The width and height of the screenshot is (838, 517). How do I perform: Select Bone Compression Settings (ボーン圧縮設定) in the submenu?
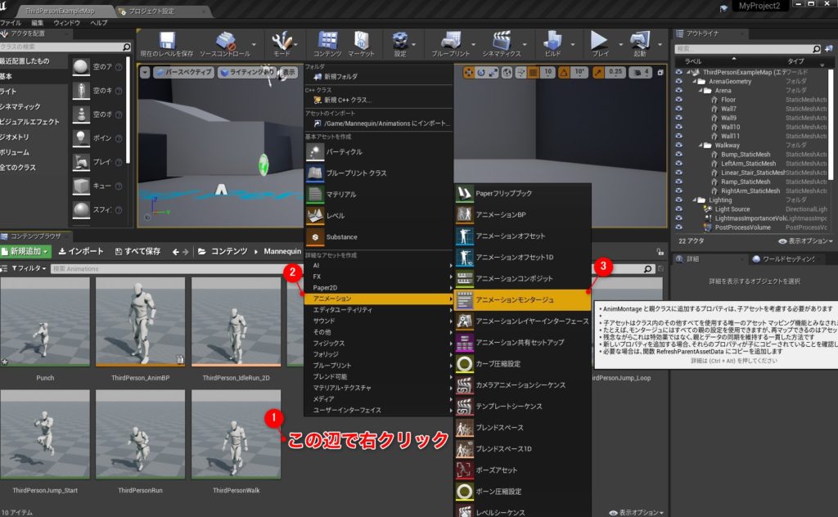[x=523, y=492]
